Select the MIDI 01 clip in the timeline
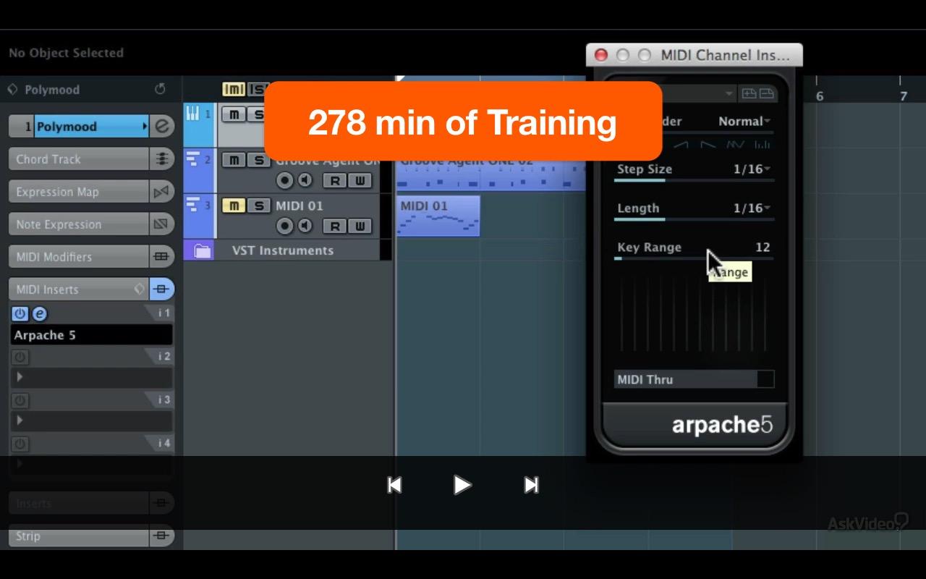926x579 pixels. 438,215
